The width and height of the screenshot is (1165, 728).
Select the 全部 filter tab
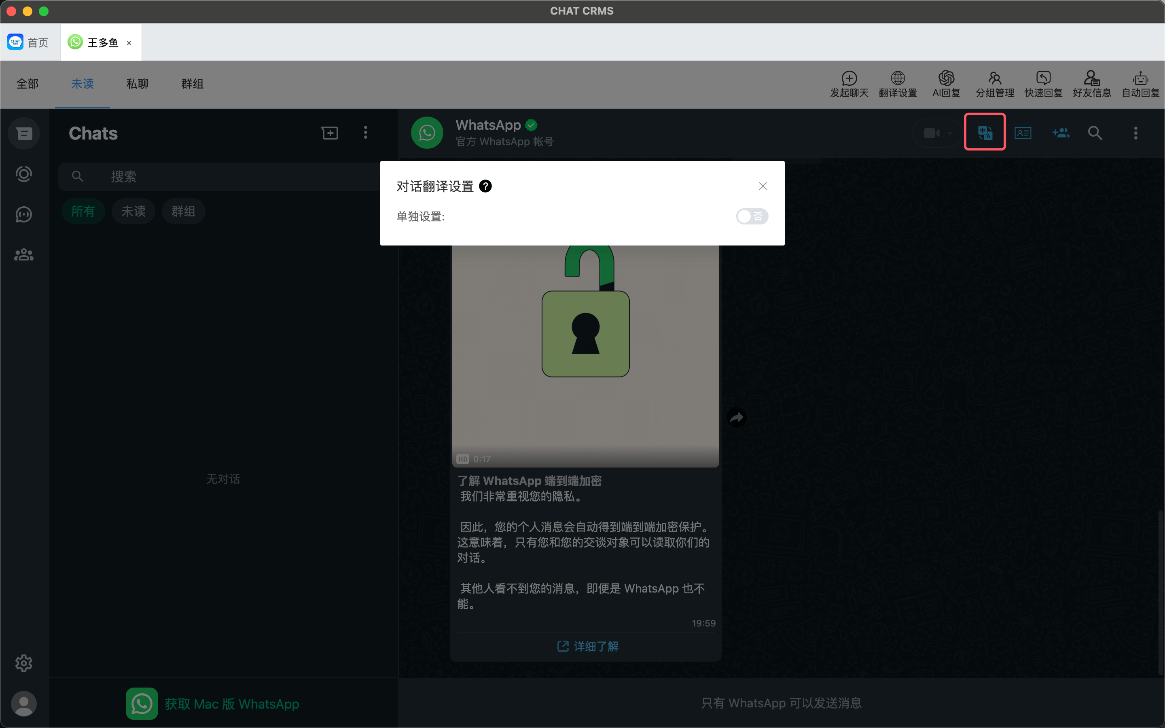coord(28,84)
